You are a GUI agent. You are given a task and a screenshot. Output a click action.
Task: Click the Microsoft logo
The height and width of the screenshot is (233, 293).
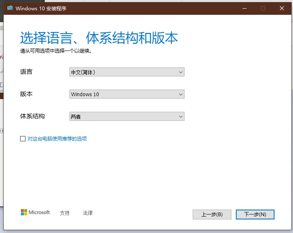(x=35, y=212)
